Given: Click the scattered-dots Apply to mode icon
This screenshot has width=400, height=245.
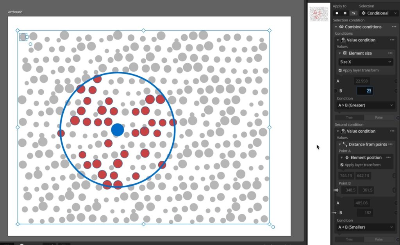Looking at the screenshot, I should 353,13.
